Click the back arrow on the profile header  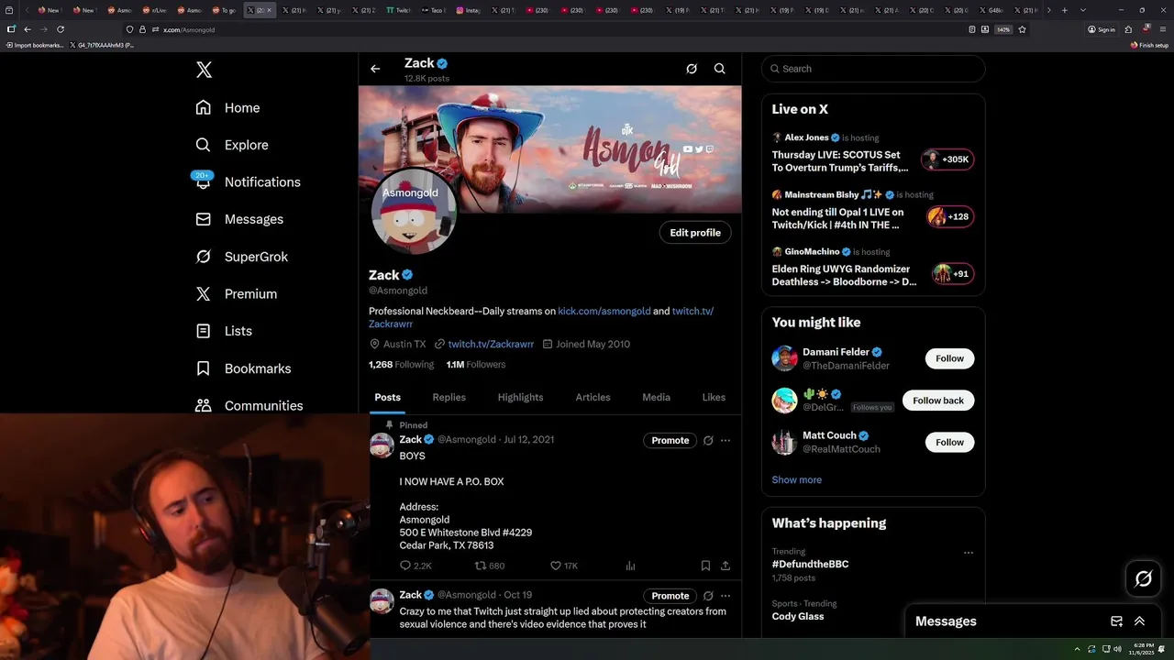375,69
